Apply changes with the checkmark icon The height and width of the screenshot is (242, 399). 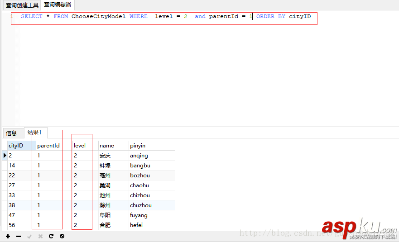coord(29,237)
